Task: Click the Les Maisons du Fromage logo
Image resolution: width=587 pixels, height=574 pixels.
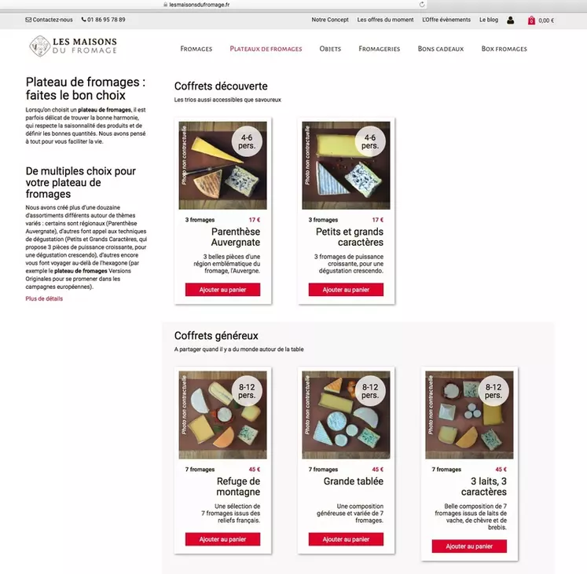Action: 73,46
